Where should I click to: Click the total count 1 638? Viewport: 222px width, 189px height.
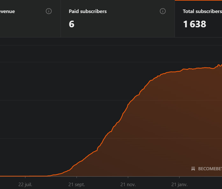tap(195, 24)
